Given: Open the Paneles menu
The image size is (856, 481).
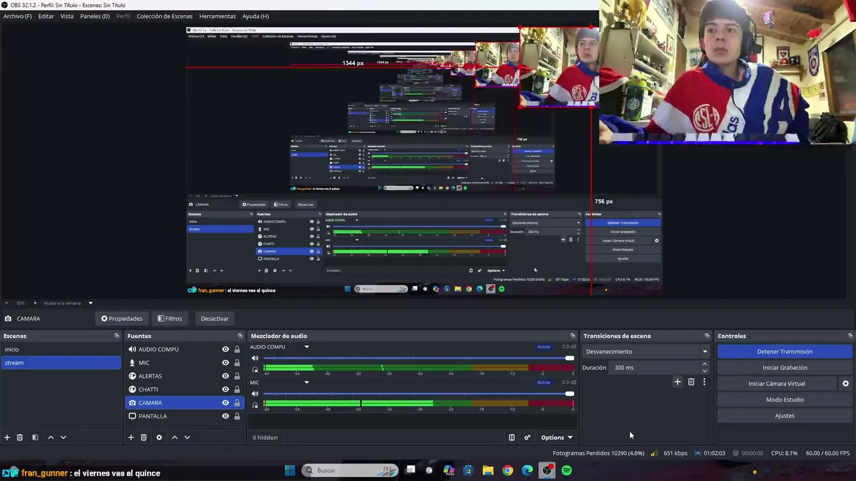Looking at the screenshot, I should pyautogui.click(x=95, y=16).
